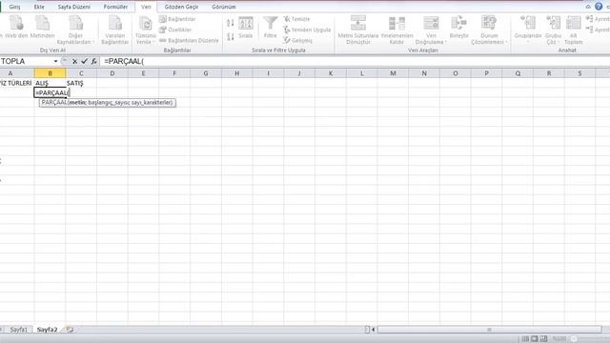Image resolution: width=610 pixels, height=343 pixels.
Task: Click PARÇAAL in the function tooltip
Action: (x=54, y=103)
